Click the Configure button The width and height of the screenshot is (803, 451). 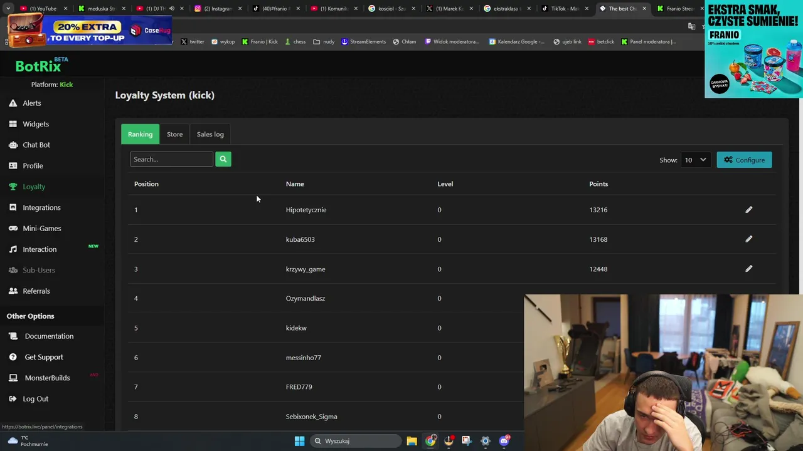(744, 160)
